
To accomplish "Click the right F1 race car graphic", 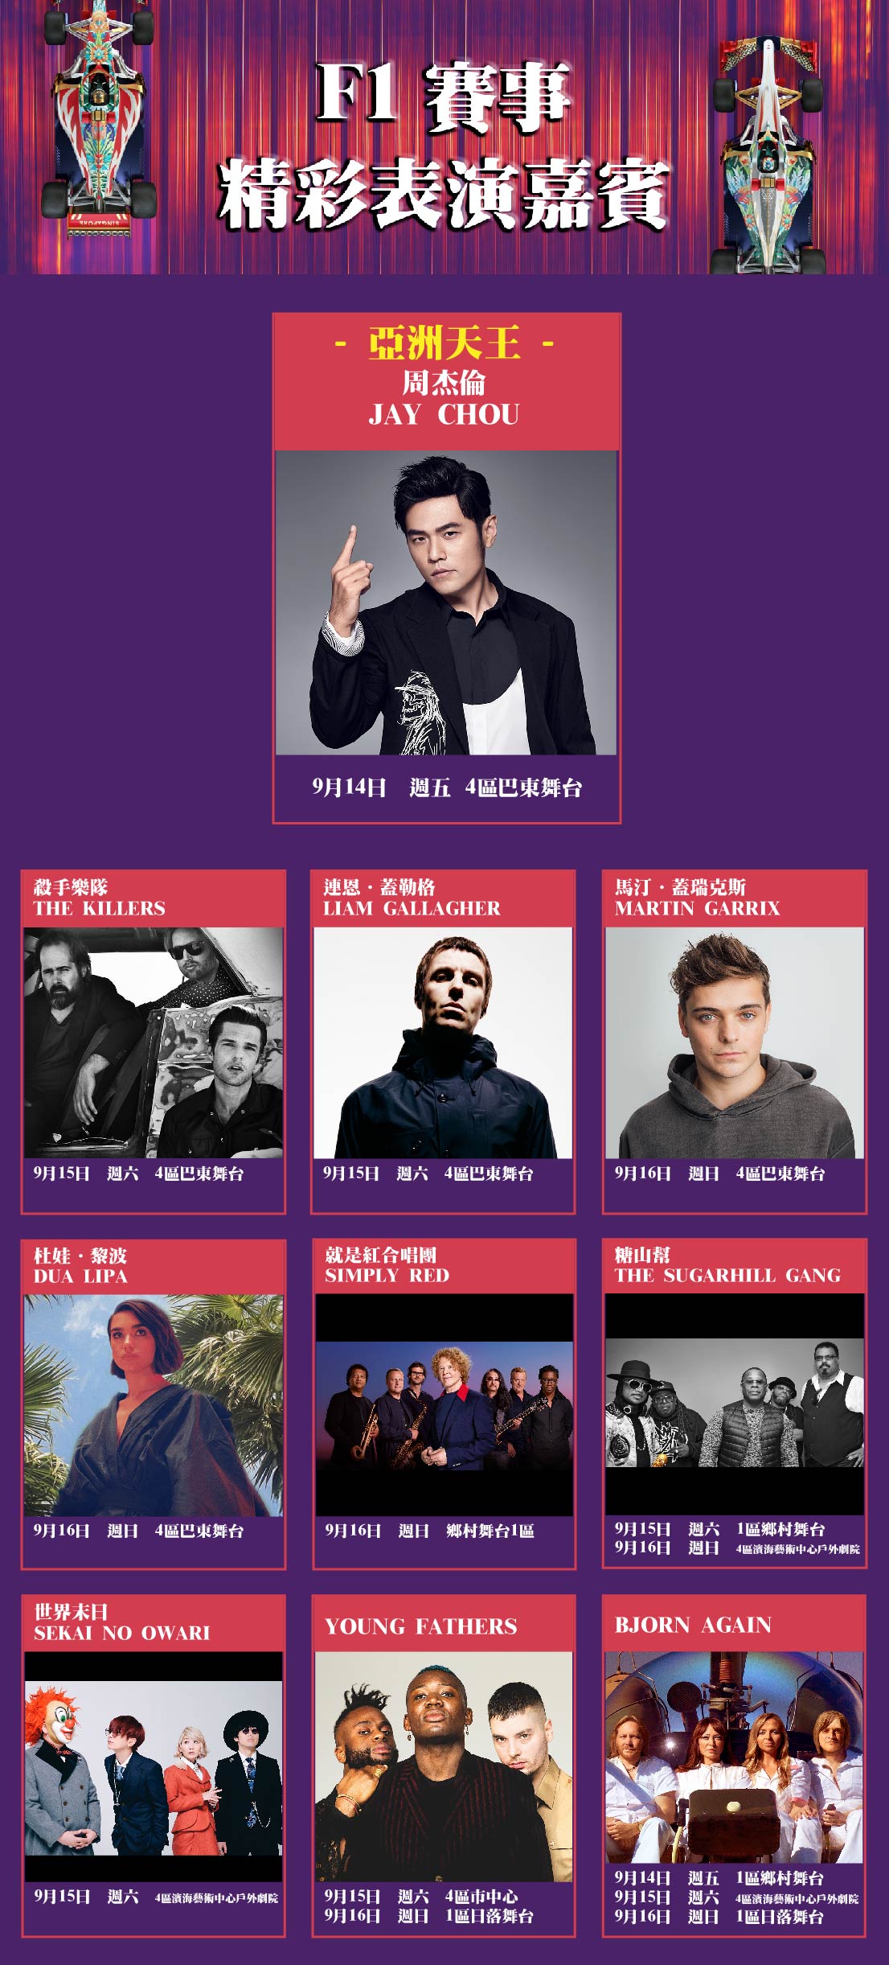I will click(x=768, y=155).
